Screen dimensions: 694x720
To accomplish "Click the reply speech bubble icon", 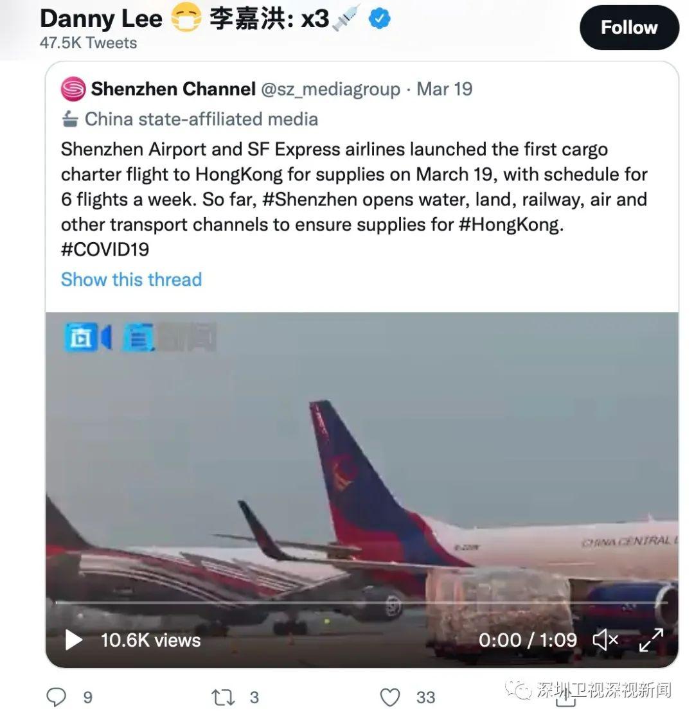I will pyautogui.click(x=57, y=697).
